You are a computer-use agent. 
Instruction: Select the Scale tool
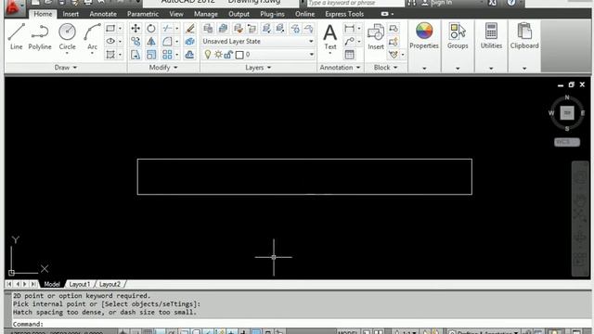151,54
